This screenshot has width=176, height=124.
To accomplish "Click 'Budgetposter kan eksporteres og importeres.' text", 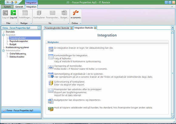I will (77, 100).
